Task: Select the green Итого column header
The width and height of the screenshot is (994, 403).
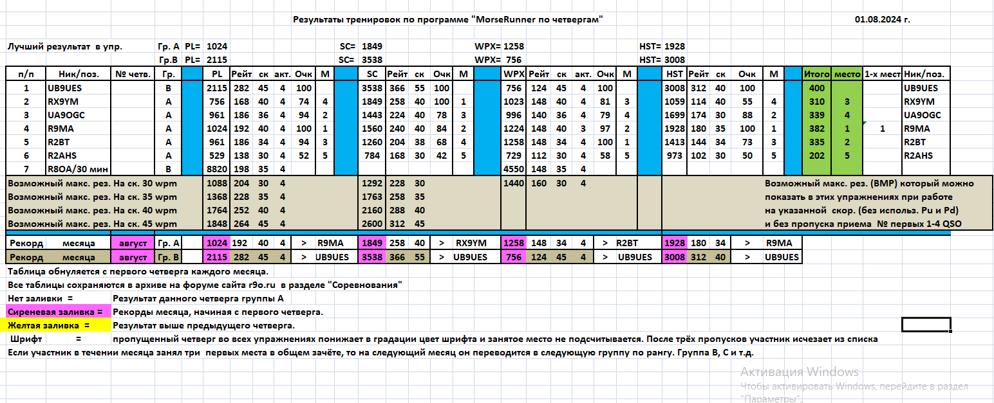Action: (816, 74)
